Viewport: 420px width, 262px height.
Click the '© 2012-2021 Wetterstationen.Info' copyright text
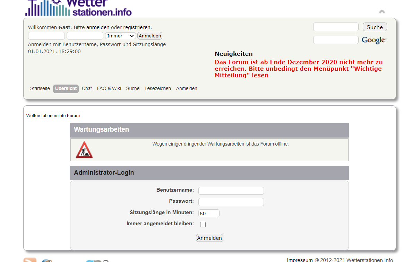(354, 260)
